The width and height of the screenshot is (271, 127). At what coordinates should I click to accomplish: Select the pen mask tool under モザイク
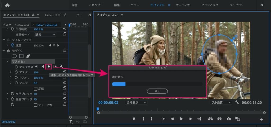(28, 56)
